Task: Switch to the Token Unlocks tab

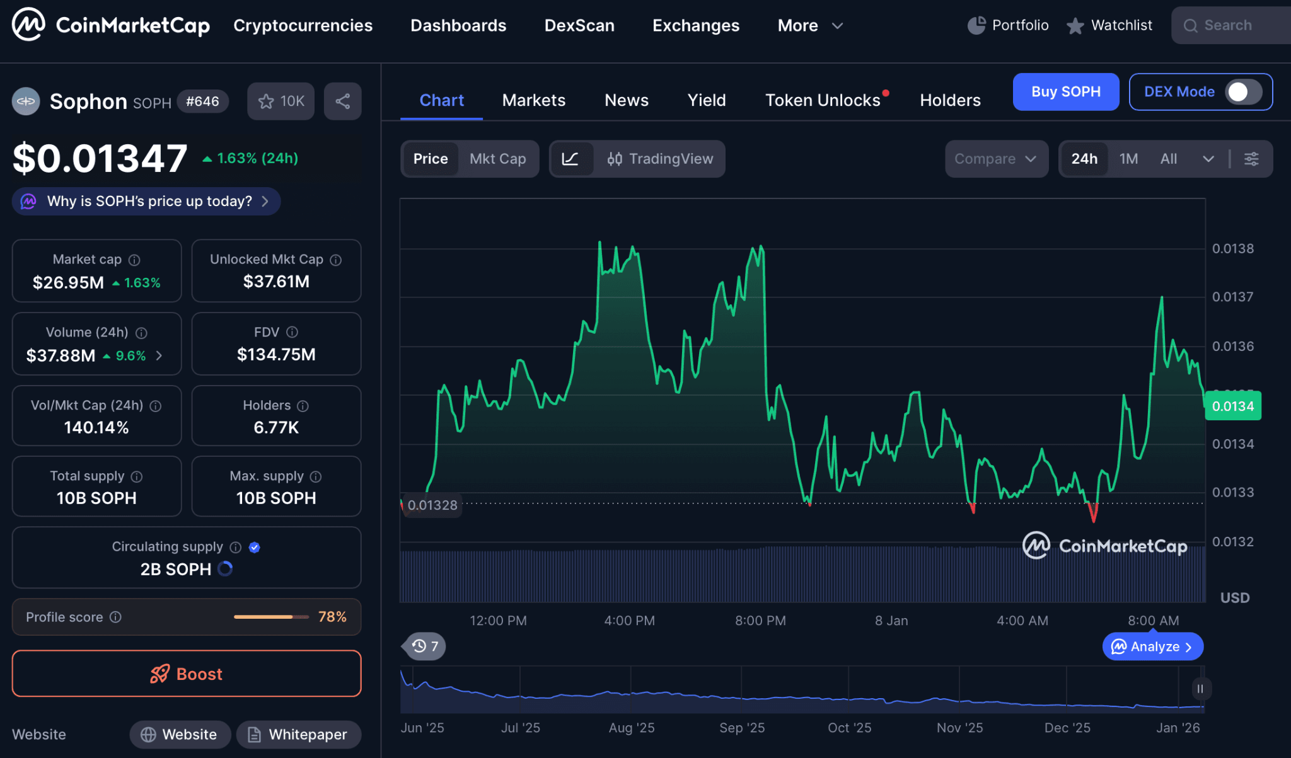Action: 823,100
